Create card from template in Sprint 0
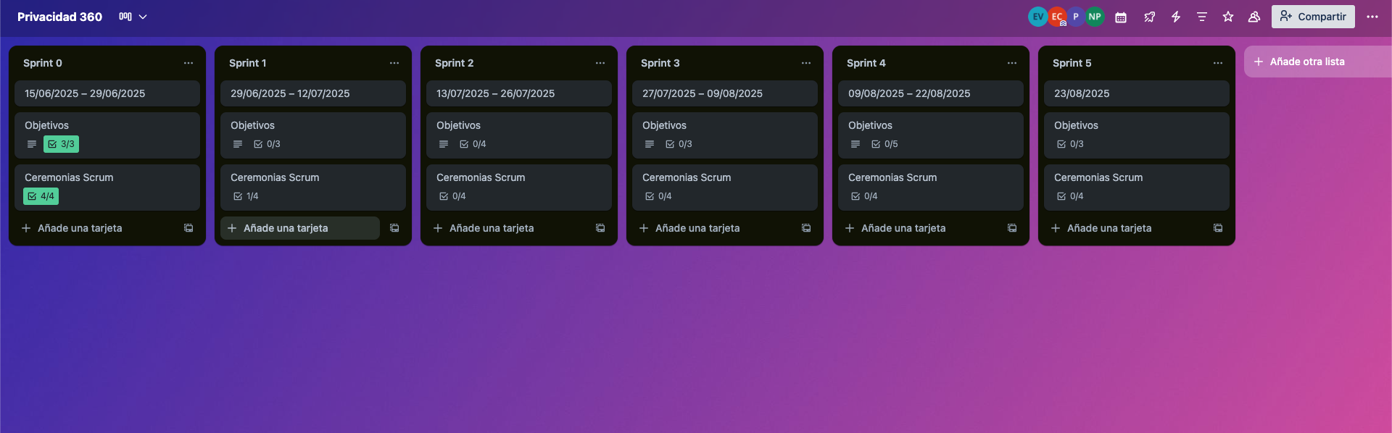The height and width of the screenshot is (433, 1392). (x=188, y=228)
